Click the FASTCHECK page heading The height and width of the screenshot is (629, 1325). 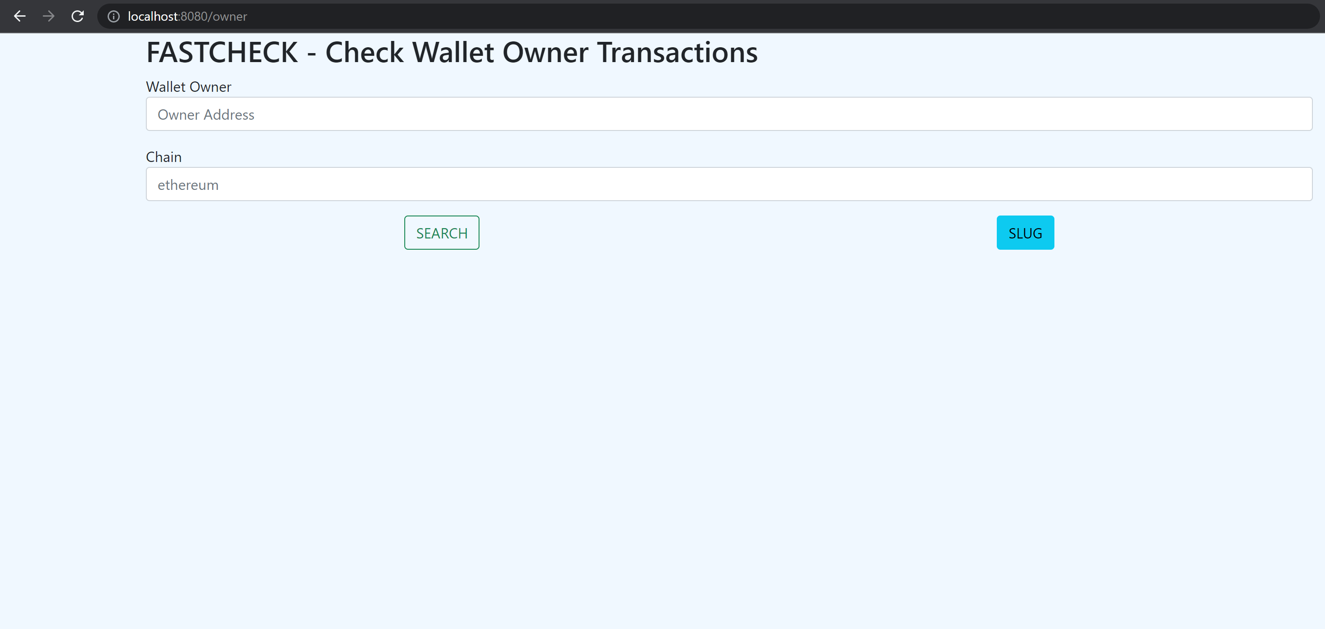(x=451, y=51)
